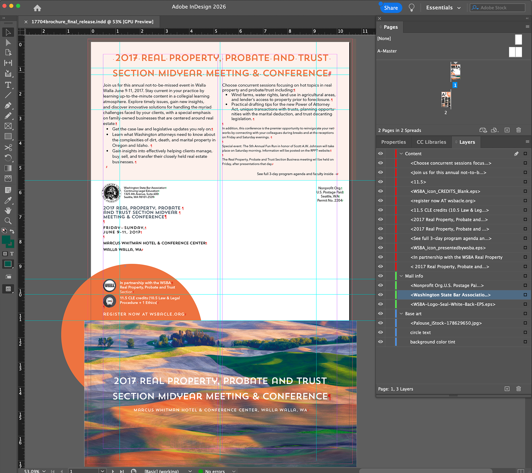Pick the Scissors tool

pyautogui.click(x=8, y=147)
